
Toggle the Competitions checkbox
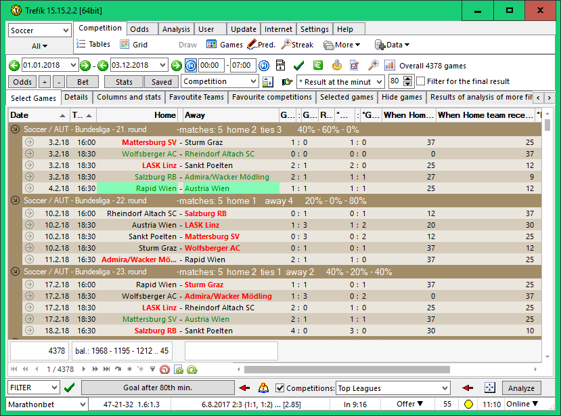click(x=279, y=388)
